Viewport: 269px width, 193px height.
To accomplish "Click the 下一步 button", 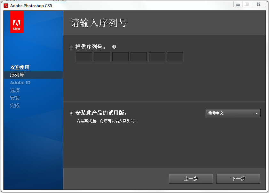I will click(238, 179).
